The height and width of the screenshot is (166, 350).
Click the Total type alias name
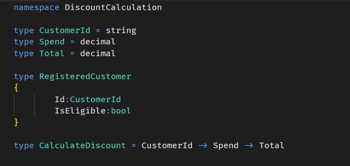tap(52, 53)
